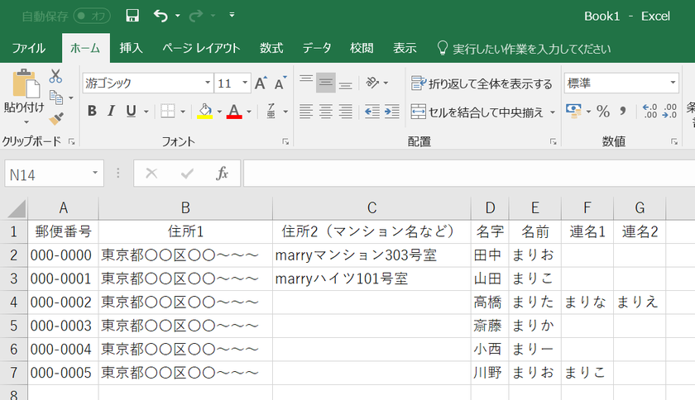Image resolution: width=695 pixels, height=400 pixels.
Task: Click the Save floppy disk icon
Action: pyautogui.click(x=132, y=16)
